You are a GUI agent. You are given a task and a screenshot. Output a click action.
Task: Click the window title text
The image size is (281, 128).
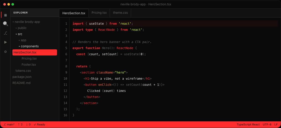[x=146, y=4]
